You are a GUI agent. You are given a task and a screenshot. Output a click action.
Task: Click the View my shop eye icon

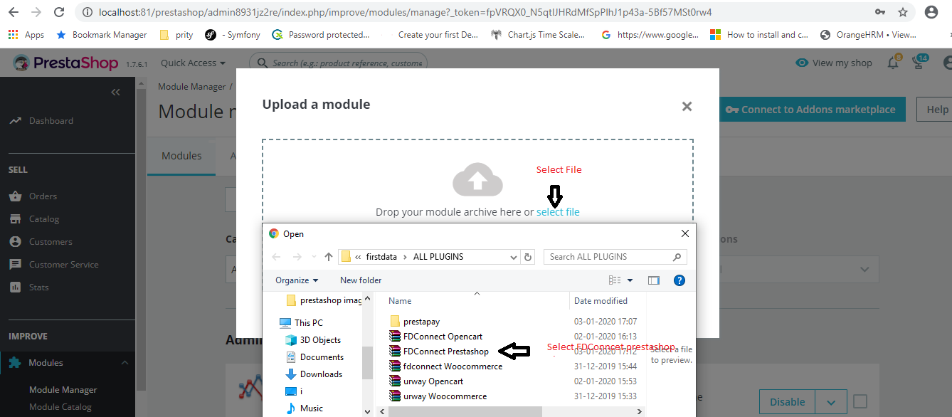pyautogui.click(x=802, y=63)
